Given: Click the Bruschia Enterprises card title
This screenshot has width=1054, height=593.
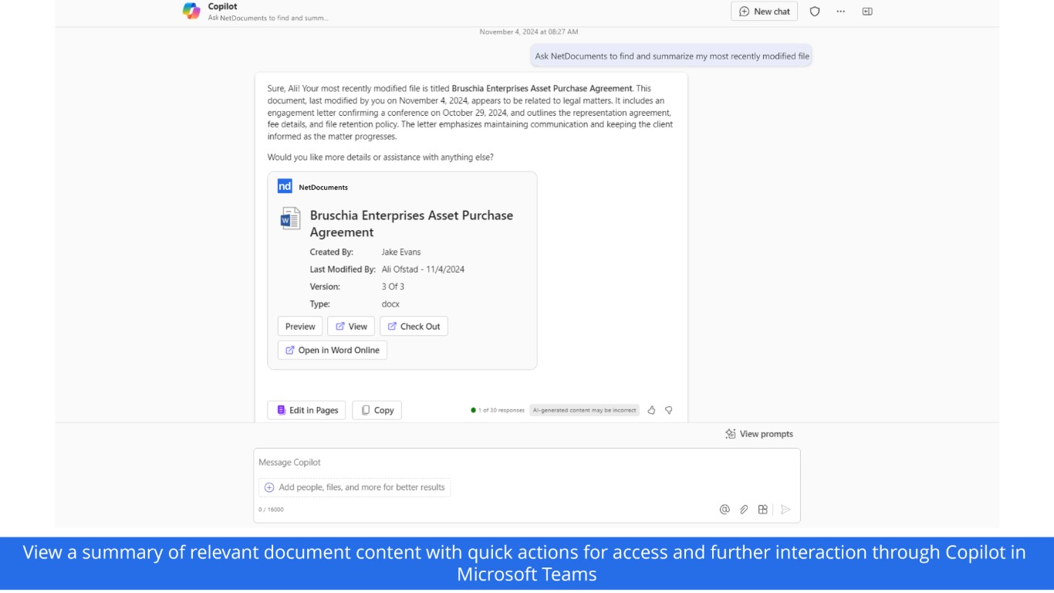Looking at the screenshot, I should click(x=411, y=224).
